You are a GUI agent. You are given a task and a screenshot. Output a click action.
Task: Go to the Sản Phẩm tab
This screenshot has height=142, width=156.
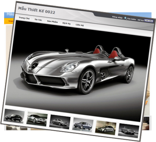52,21
